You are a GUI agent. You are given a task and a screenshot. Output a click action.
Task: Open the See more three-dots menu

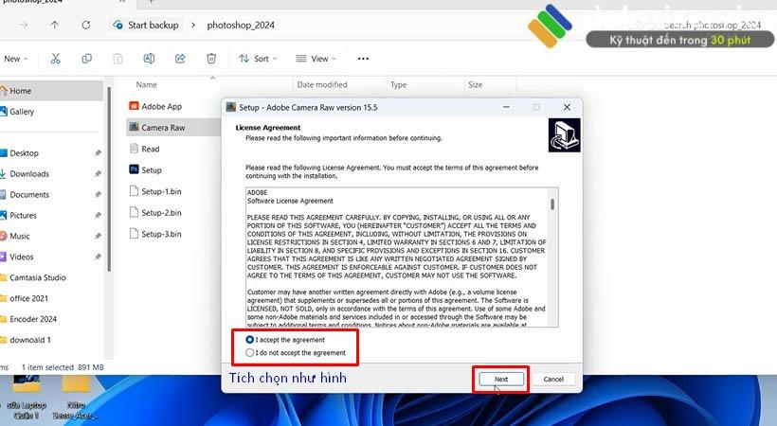click(363, 59)
